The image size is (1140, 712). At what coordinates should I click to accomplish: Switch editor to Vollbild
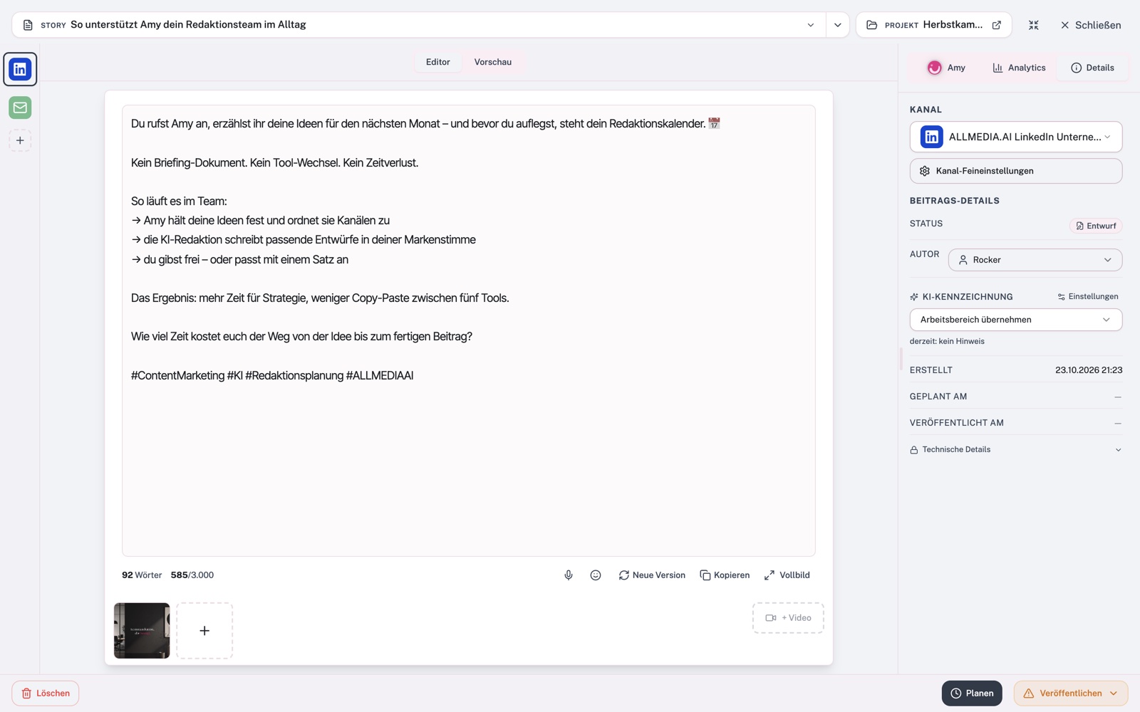787,575
